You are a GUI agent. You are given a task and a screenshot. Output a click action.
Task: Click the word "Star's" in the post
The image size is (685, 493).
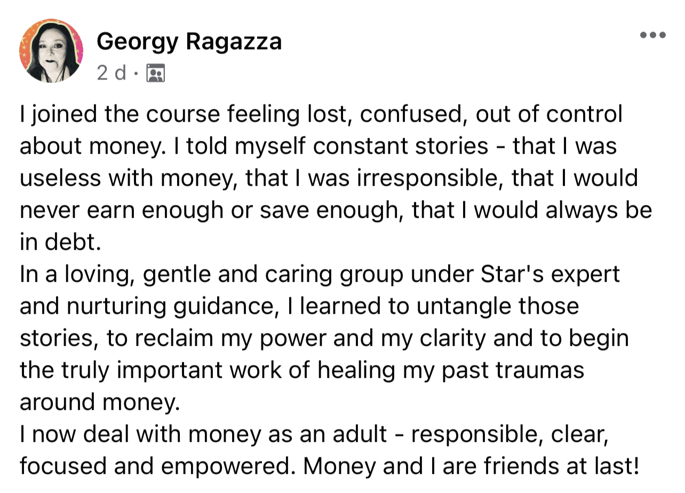[x=512, y=274]
